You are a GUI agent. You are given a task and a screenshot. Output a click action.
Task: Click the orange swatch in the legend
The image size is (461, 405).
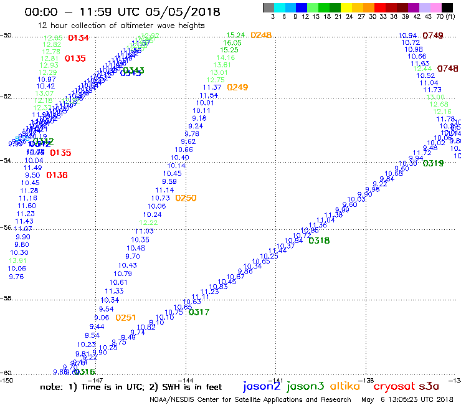[x=368, y=7]
